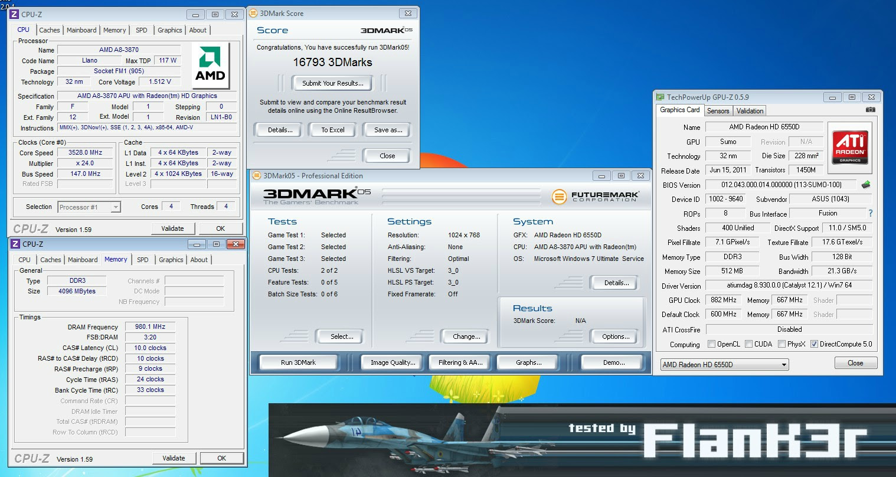Click Demo button in 3DMark05
The width and height of the screenshot is (896, 477).
point(614,362)
